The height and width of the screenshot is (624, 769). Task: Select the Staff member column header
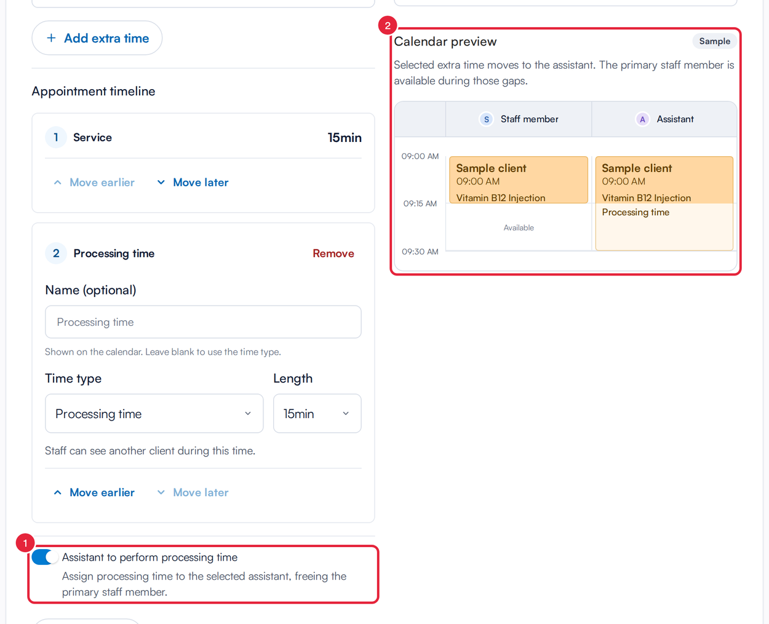point(519,119)
